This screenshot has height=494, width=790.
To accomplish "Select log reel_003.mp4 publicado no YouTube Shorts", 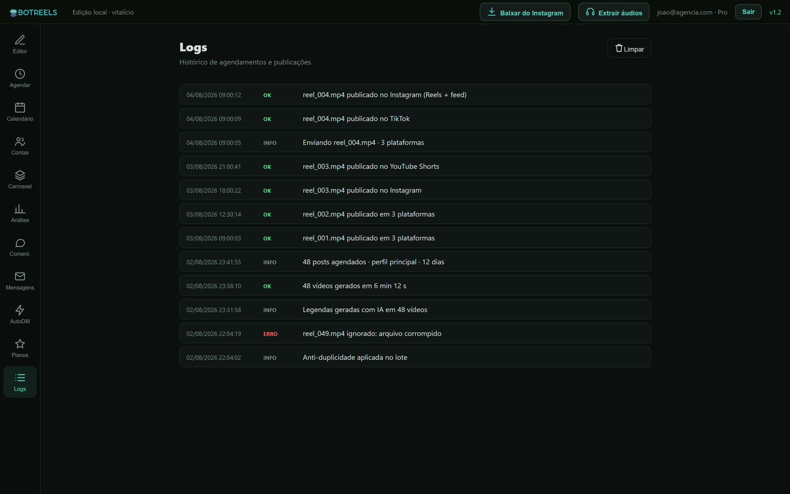I will [x=415, y=166].
